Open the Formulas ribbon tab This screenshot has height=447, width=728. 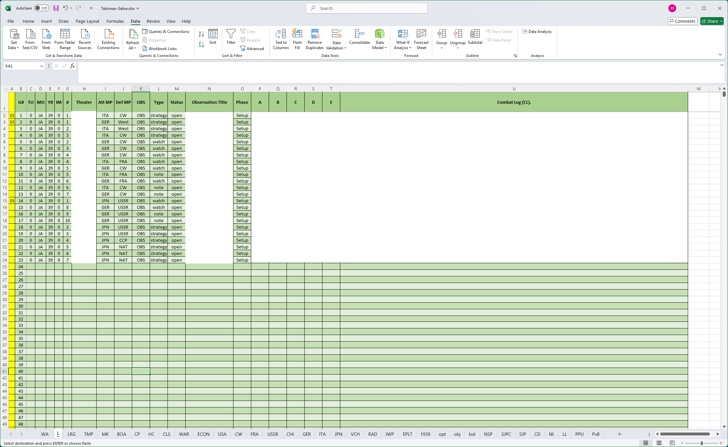115,21
